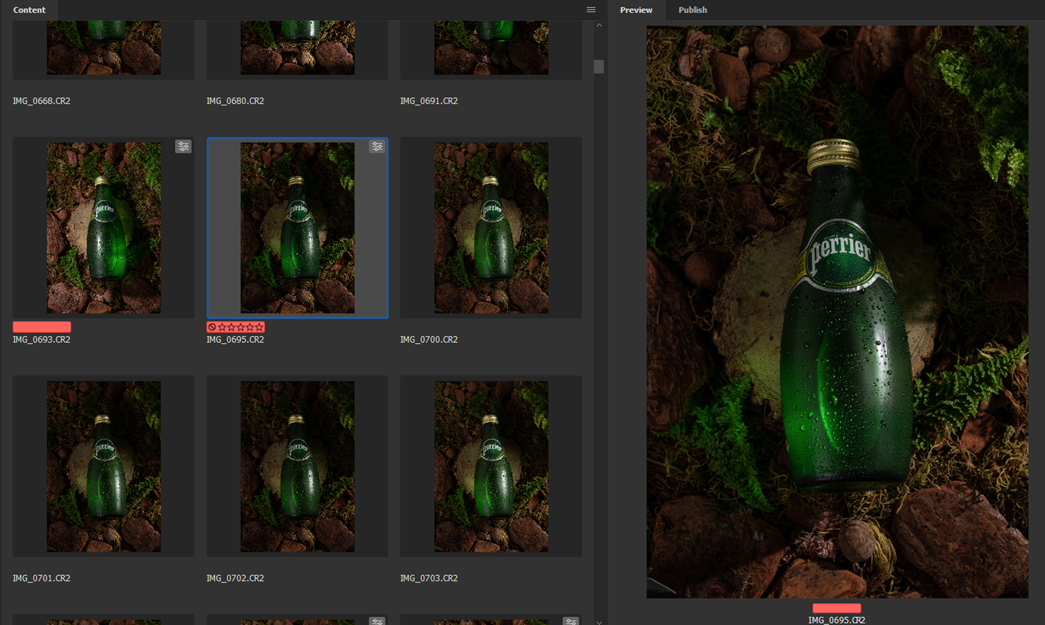Click the large Perrier preview image

pos(837,311)
